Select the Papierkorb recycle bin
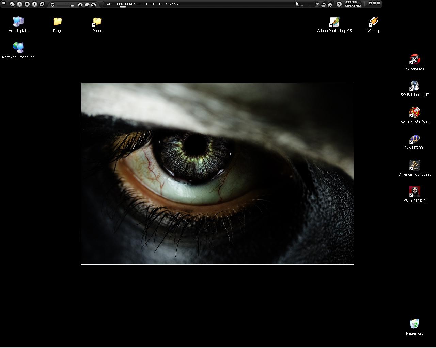Viewport: 436px width, 348px height. click(x=415, y=324)
